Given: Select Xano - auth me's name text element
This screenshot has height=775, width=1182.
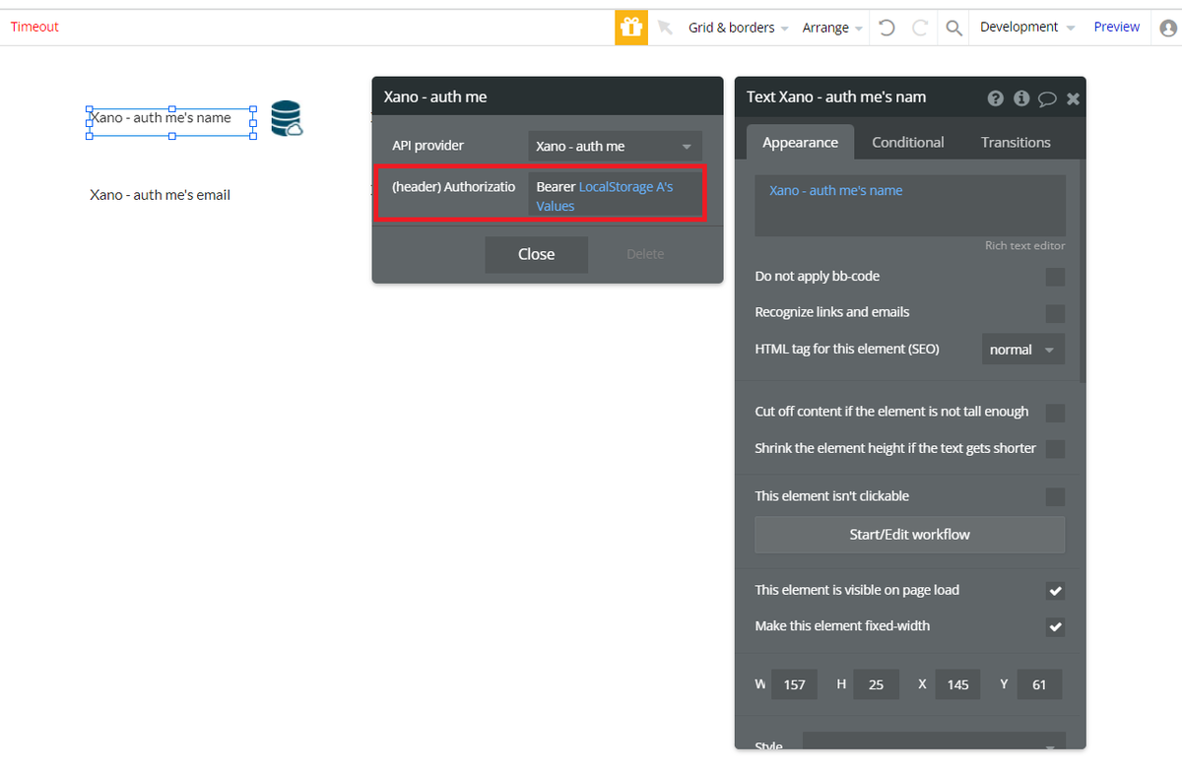Looking at the screenshot, I should (x=171, y=122).
